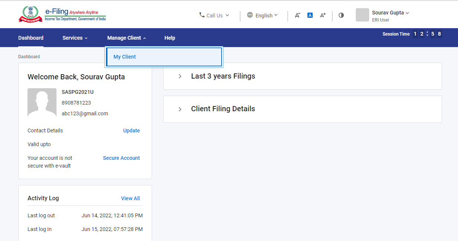This screenshot has height=241, width=458.
Task: Open the English language dropdown
Action: tap(263, 15)
